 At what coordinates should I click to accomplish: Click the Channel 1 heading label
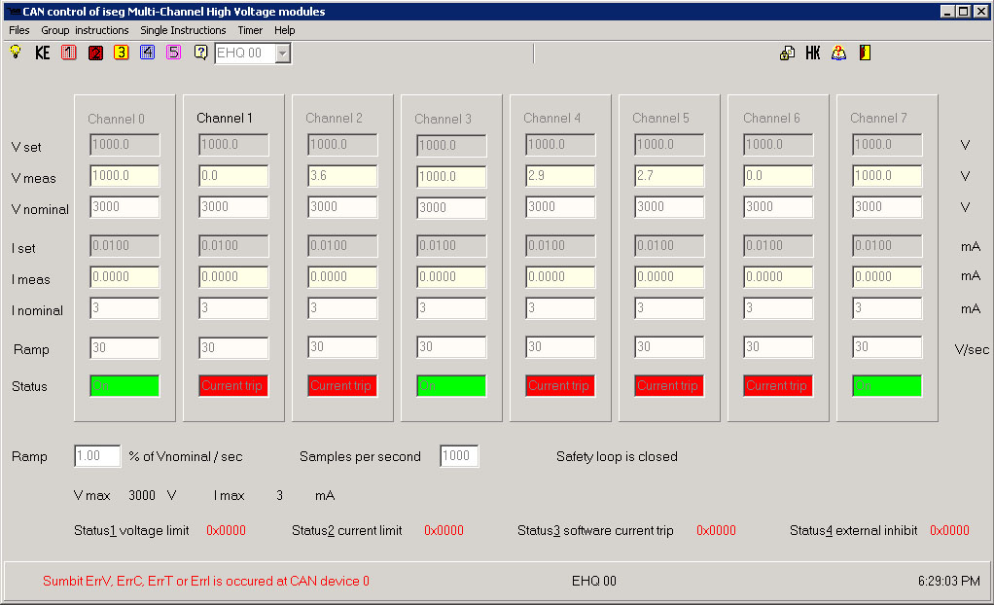pos(225,118)
